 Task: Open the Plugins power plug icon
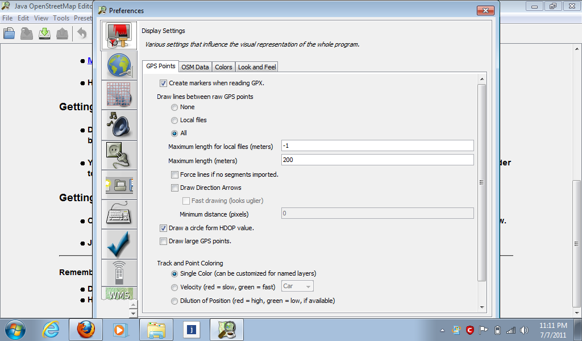[x=119, y=155]
